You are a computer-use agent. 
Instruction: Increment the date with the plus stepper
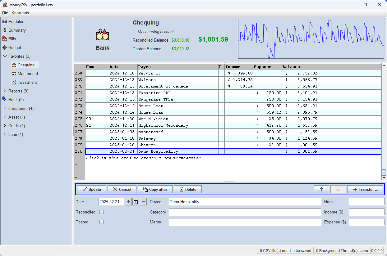(x=128, y=201)
